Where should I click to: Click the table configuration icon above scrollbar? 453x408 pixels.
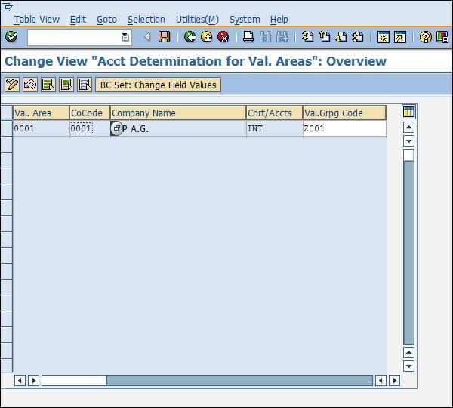408,113
